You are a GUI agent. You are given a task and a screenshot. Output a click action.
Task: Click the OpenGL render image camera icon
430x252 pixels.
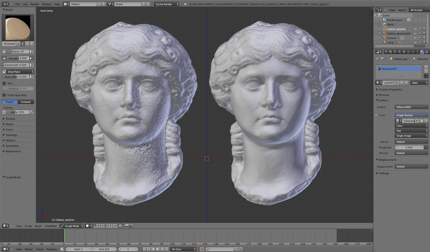pyautogui.click(x=126, y=226)
